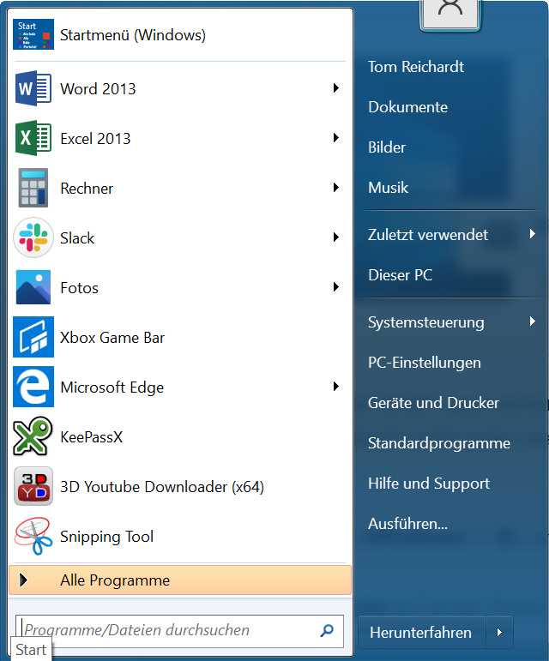Expand Rechner submenu arrow
This screenshot has height=661, width=549.
(x=336, y=188)
